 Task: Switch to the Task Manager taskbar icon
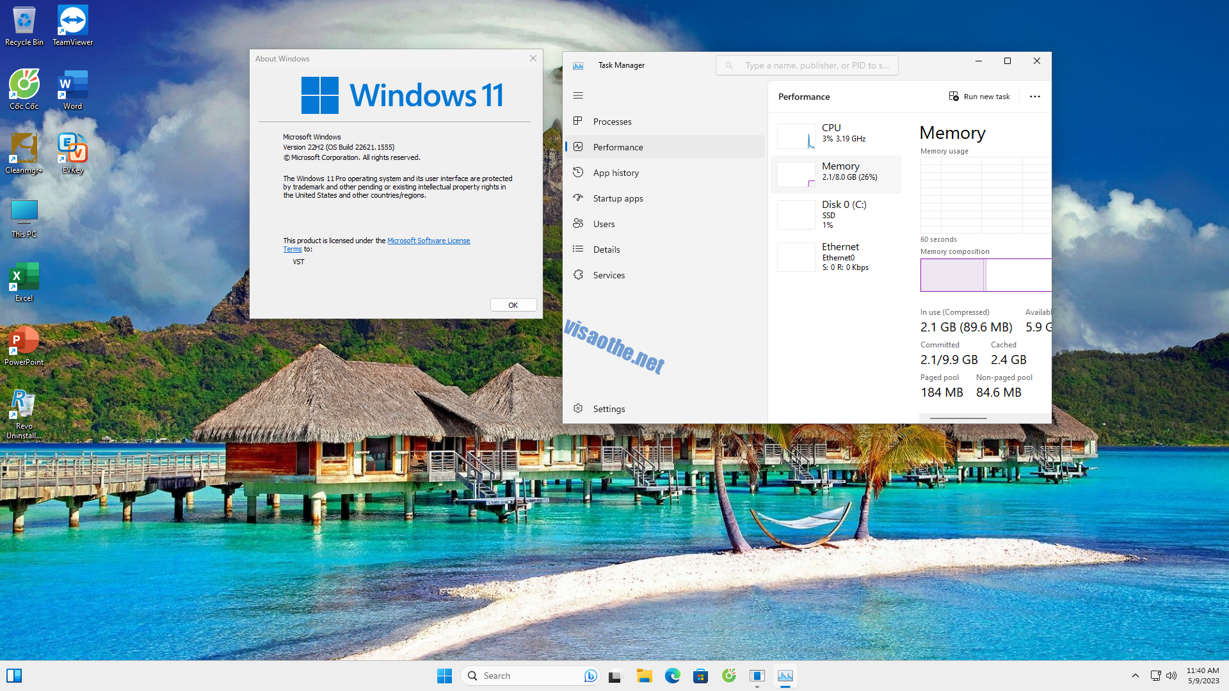[785, 676]
